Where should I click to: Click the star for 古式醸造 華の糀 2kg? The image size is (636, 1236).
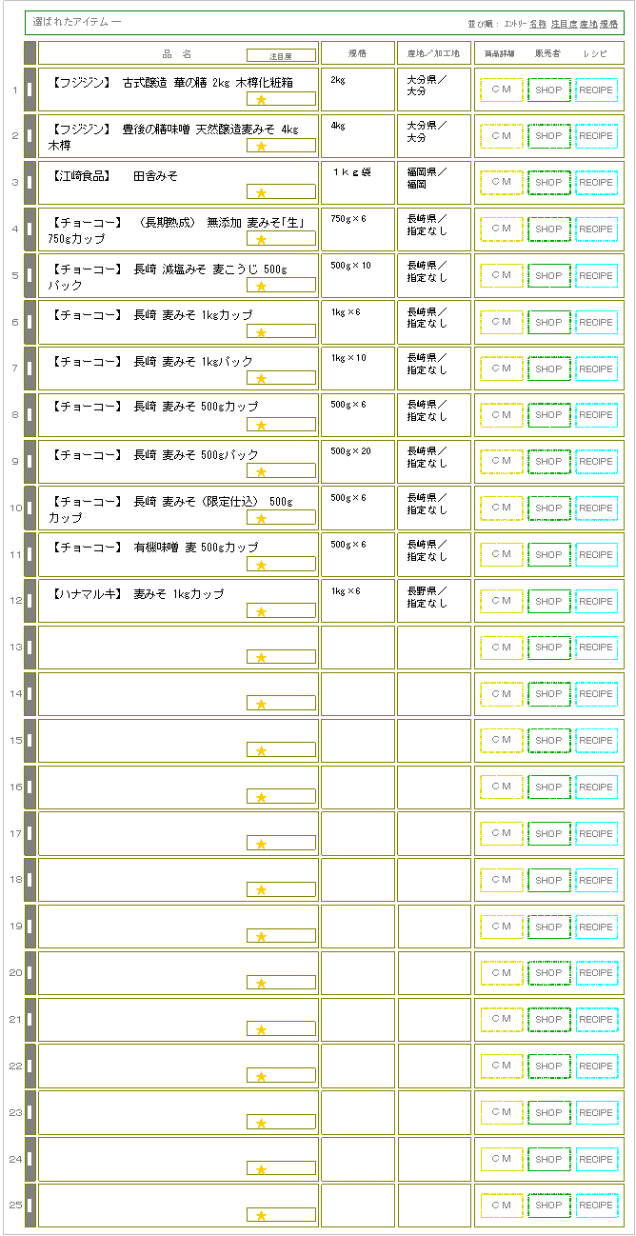(x=261, y=99)
